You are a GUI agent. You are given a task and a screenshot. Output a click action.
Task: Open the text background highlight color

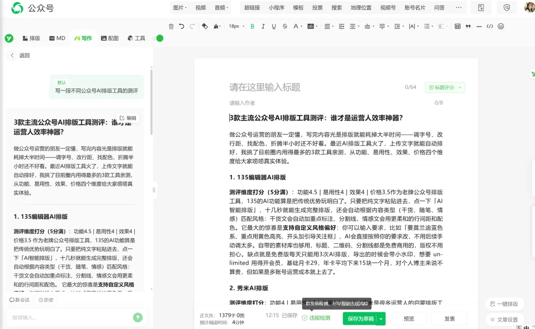pos(312,26)
